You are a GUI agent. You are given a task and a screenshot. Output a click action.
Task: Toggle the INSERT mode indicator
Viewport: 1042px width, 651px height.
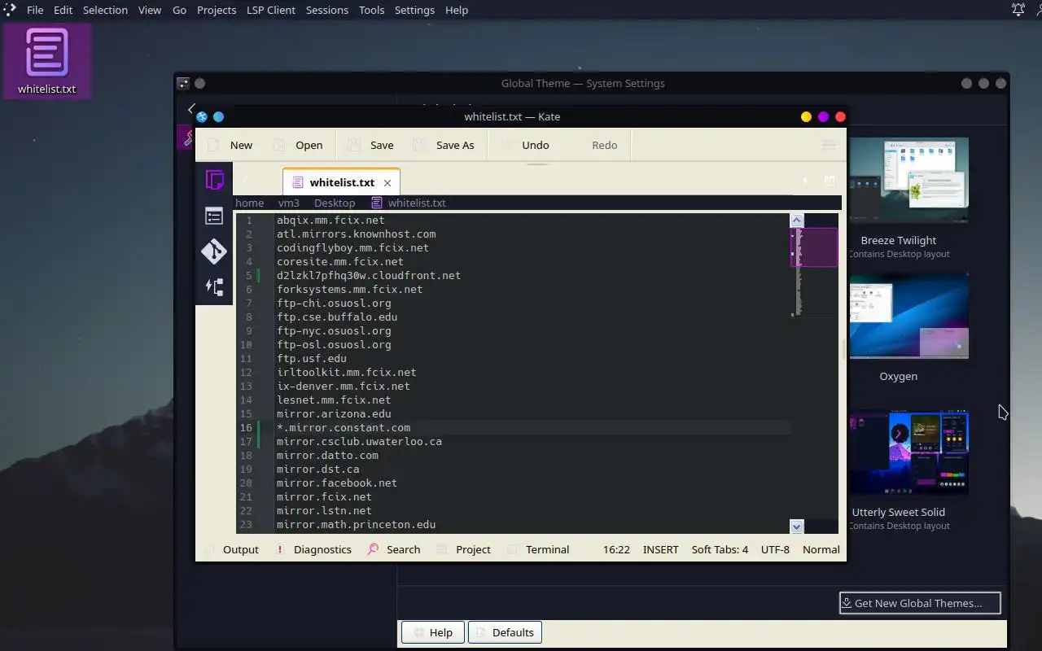click(660, 549)
